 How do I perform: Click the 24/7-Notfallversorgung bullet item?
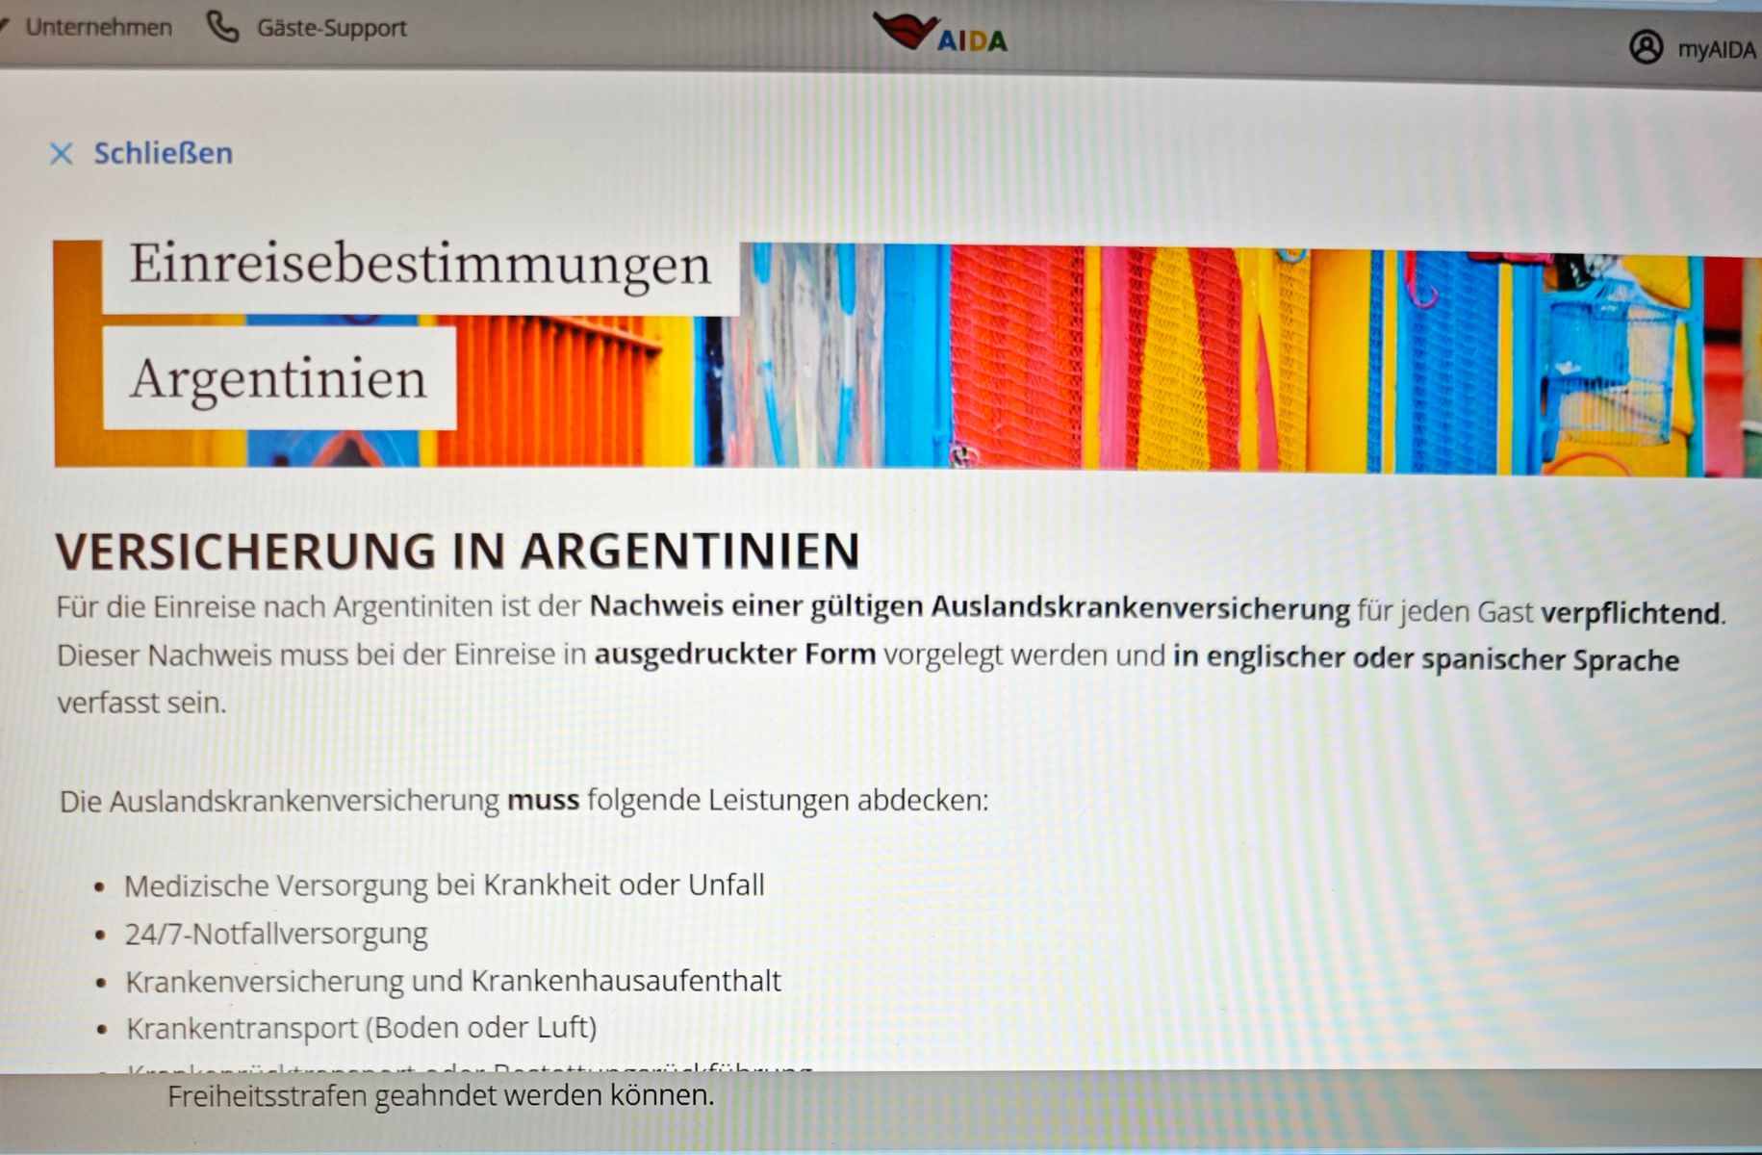(276, 933)
